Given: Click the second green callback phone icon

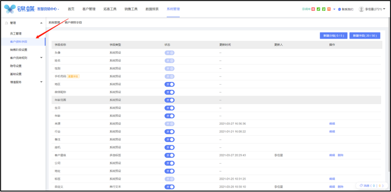Looking at the screenshot, I should point(324,9).
